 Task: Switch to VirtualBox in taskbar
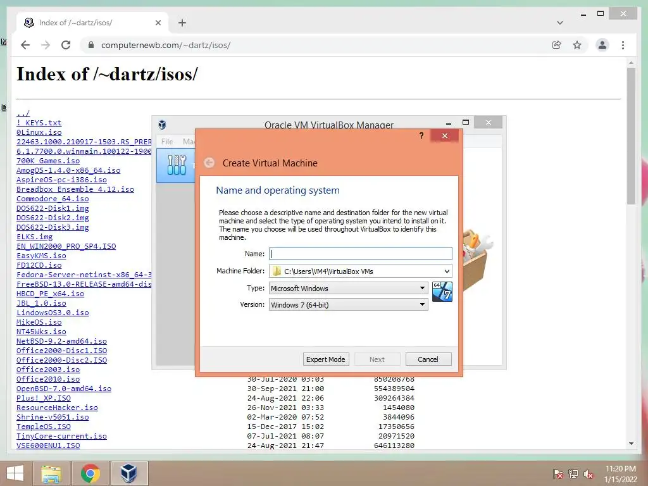pos(129,473)
